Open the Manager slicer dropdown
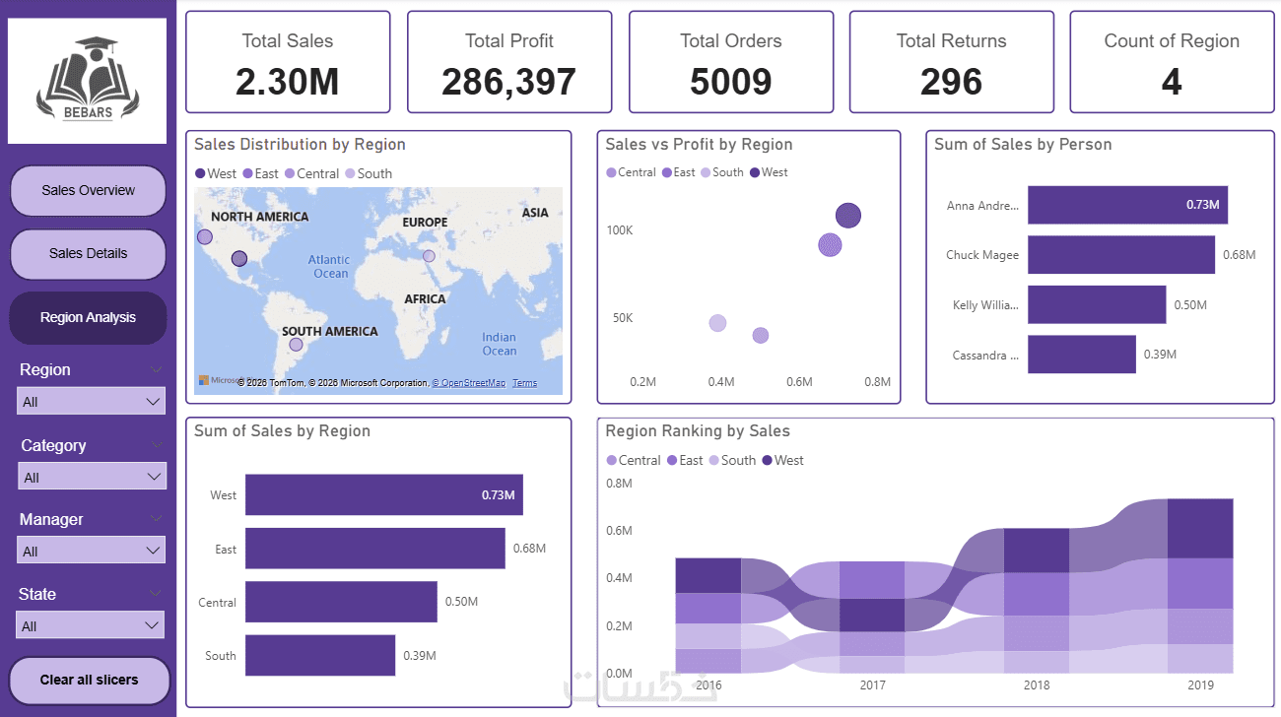 coord(91,550)
